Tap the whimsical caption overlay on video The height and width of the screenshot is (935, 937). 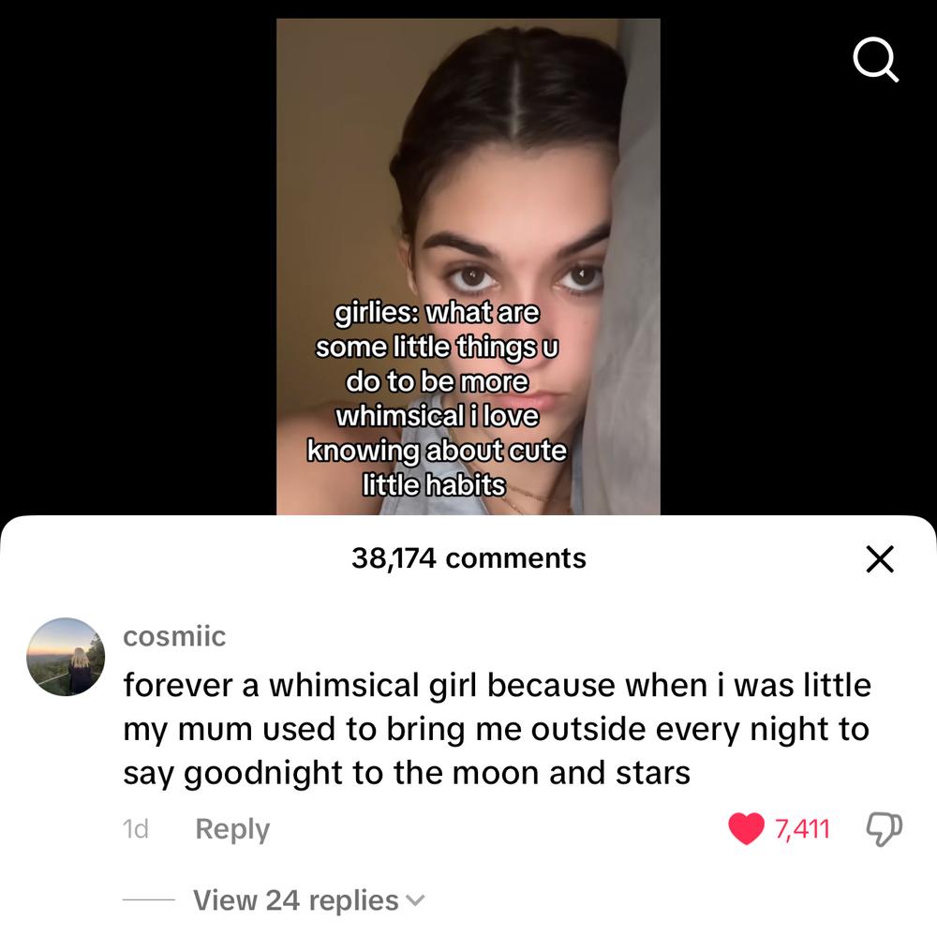[437, 399]
